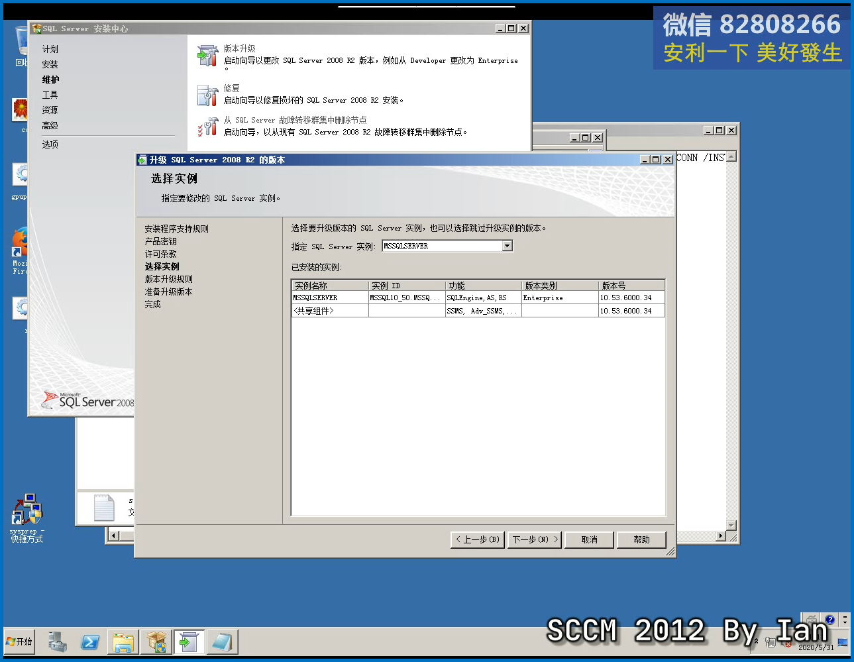Click the taskbar date 2020/5/31
Viewport: 854px width, 662px height.
[816, 647]
